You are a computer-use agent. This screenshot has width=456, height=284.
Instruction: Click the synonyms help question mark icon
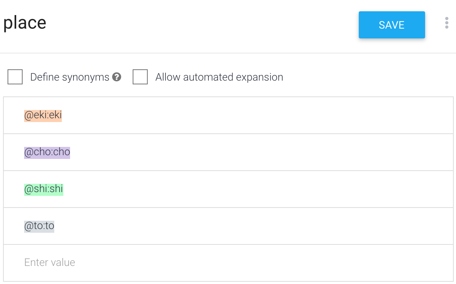(x=117, y=77)
